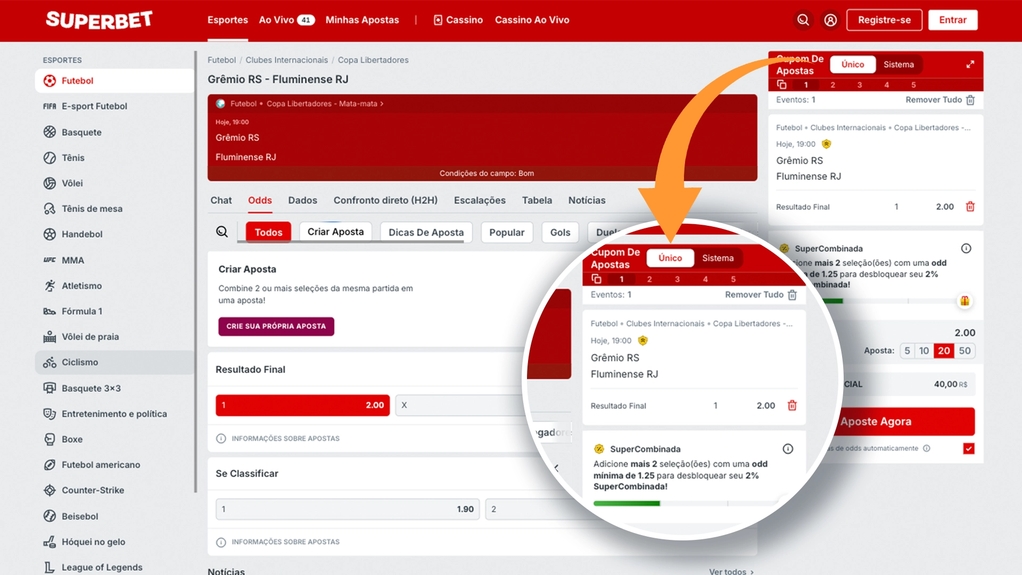Switch bet slip to Único mode

click(853, 64)
